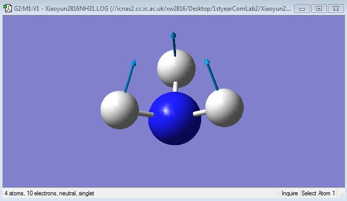
Task: Select the blue nitrogen atom
Action: [x=175, y=118]
